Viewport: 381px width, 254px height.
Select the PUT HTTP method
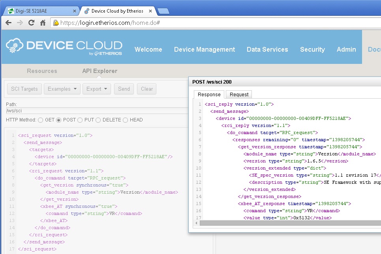80,120
